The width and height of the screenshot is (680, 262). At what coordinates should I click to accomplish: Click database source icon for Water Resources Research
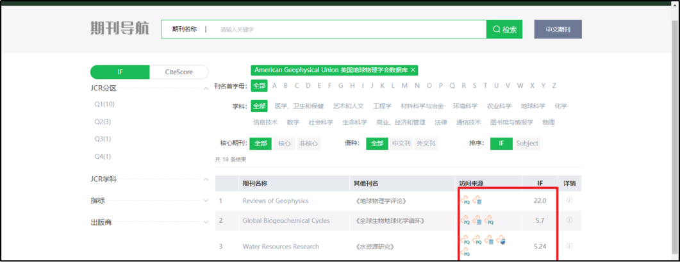click(489, 240)
